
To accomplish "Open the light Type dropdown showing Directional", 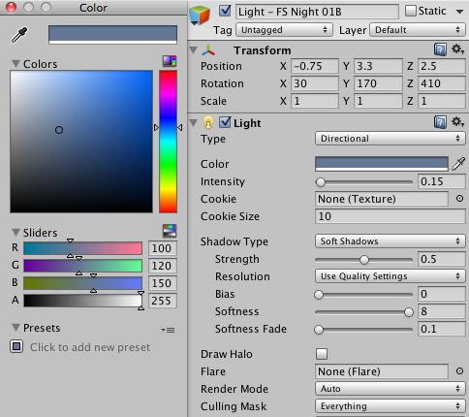I will coord(391,139).
